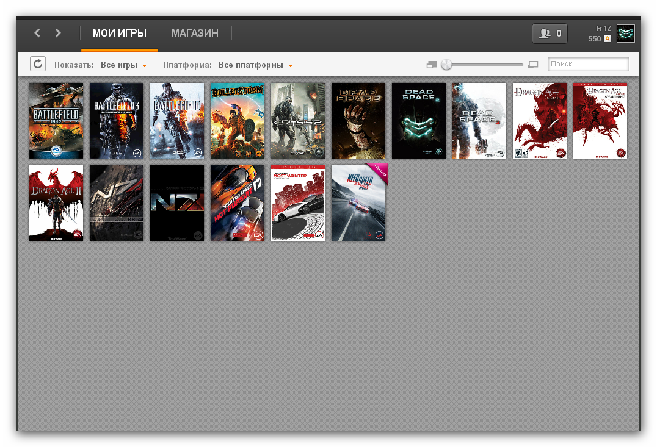Image resolution: width=657 pixels, height=447 pixels.
Task: Focus the Поиск search field
Action: point(588,64)
